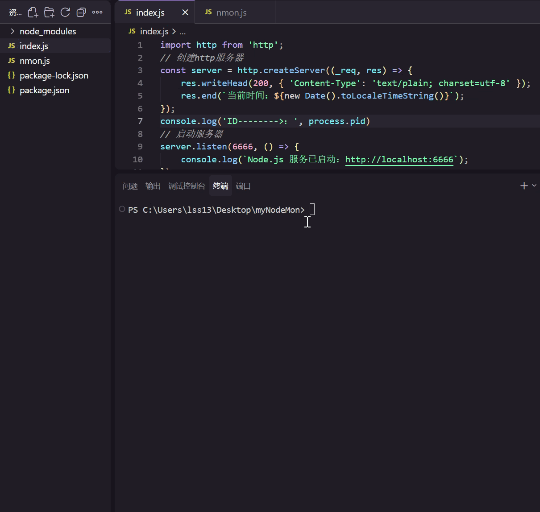The height and width of the screenshot is (512, 540).
Task: Open the 问题 (Problems) panel tab
Action: (x=130, y=186)
